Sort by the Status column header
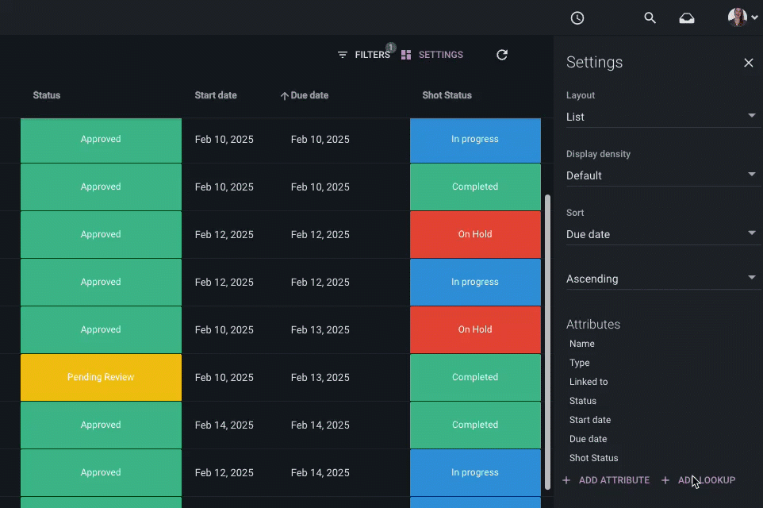The width and height of the screenshot is (763, 508). [47, 95]
